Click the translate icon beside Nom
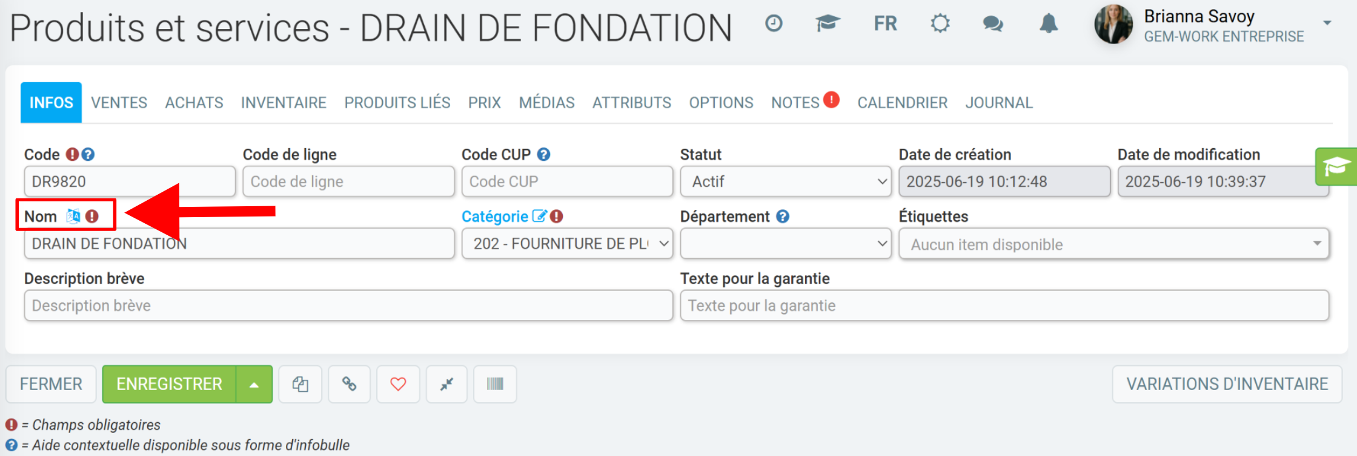 73,216
